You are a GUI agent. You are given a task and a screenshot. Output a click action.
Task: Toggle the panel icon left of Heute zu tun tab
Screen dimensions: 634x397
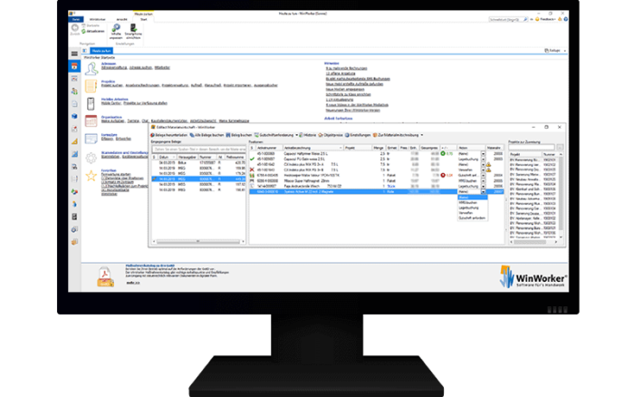click(84, 51)
